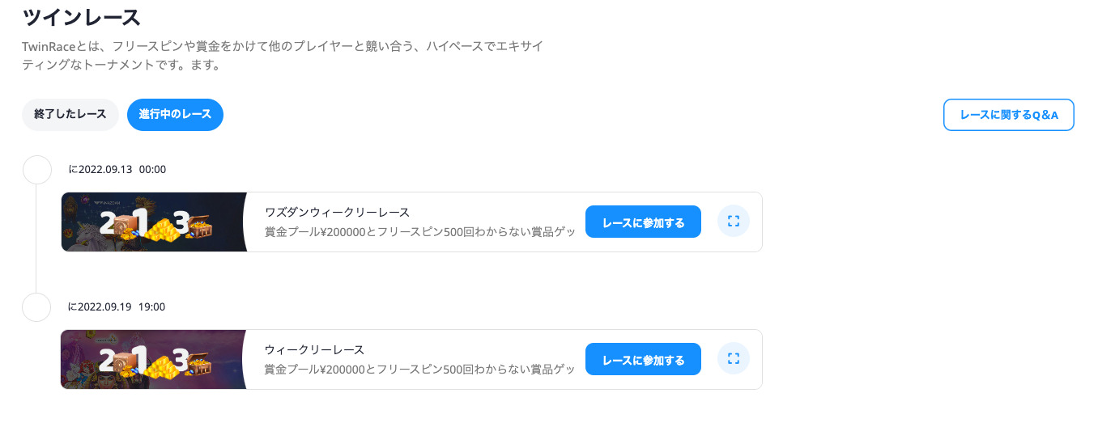Viewport: 1115px width, 448px height.
Task: Click the prize pool description under ワズダンウィークリーレース
Action: tap(420, 231)
